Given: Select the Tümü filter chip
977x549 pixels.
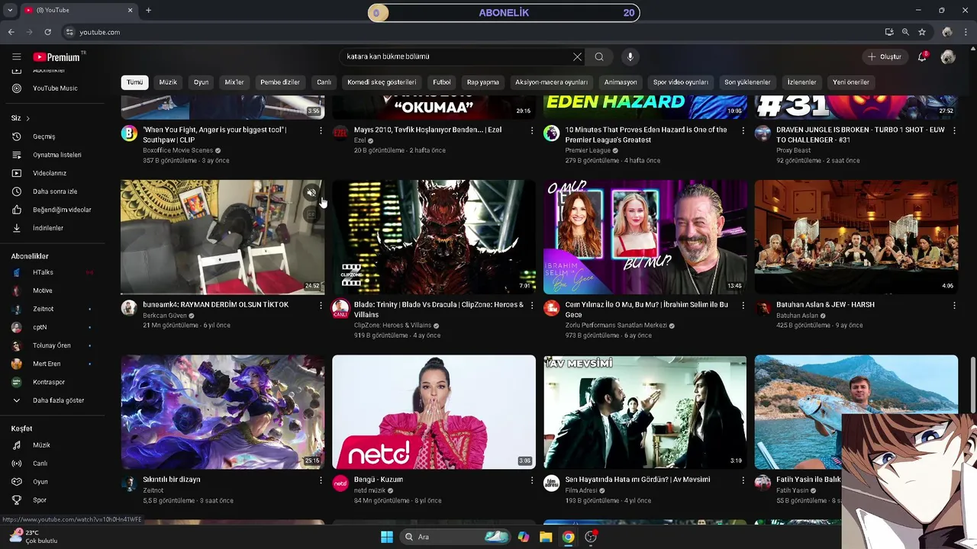Looking at the screenshot, I should [134, 82].
